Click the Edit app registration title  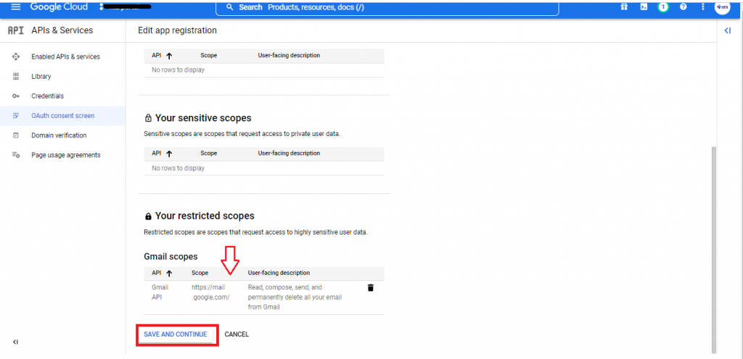pos(177,30)
